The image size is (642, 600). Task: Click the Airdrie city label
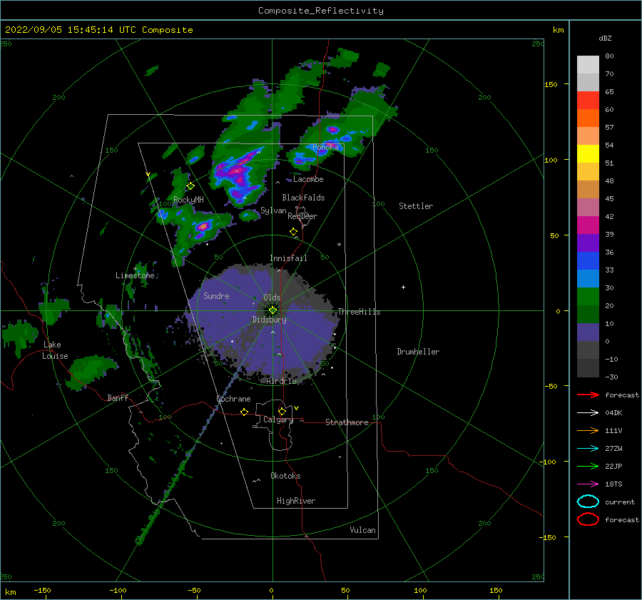point(281,381)
